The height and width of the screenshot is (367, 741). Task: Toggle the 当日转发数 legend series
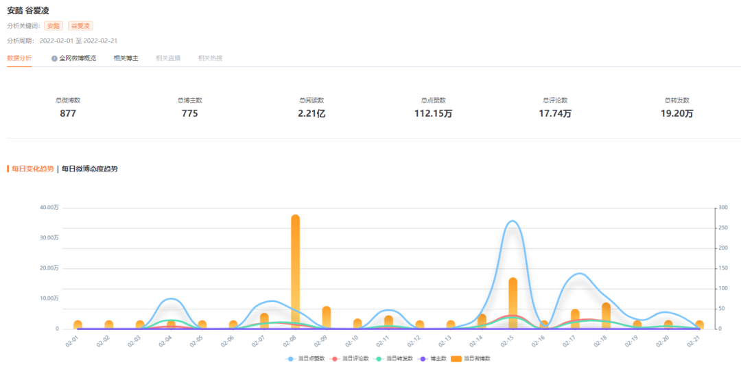pyautogui.click(x=392, y=359)
